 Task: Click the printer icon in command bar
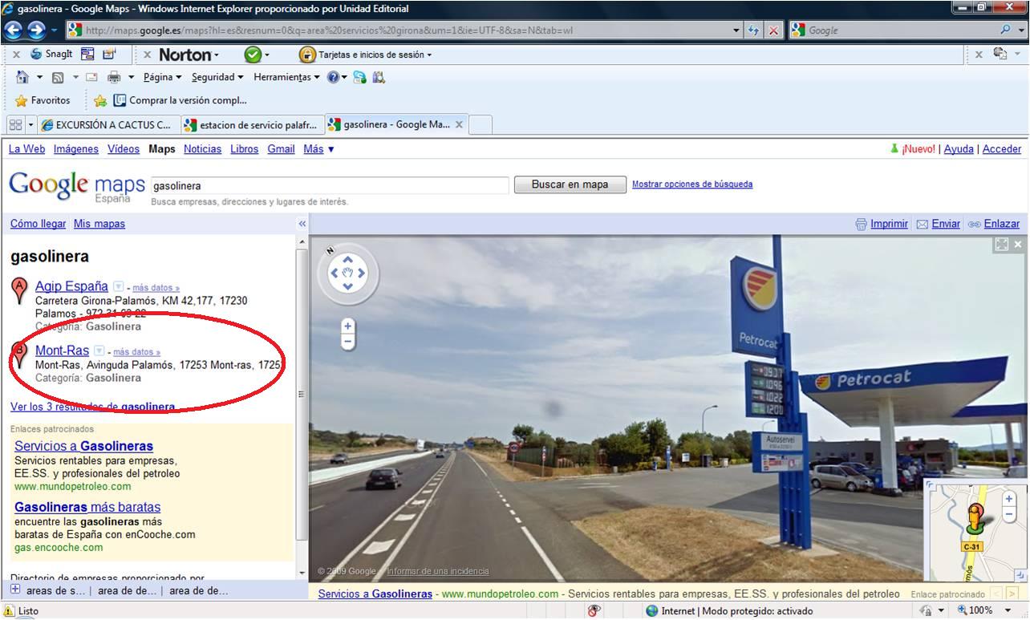click(114, 78)
